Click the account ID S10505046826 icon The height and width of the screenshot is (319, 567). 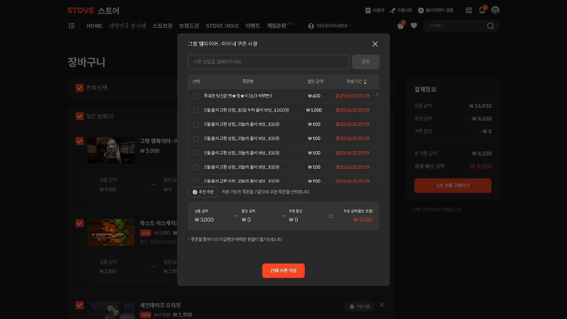[x=311, y=26]
